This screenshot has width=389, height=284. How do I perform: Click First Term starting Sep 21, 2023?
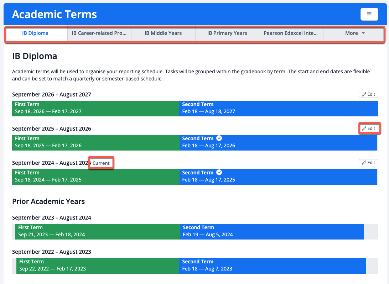click(98, 231)
